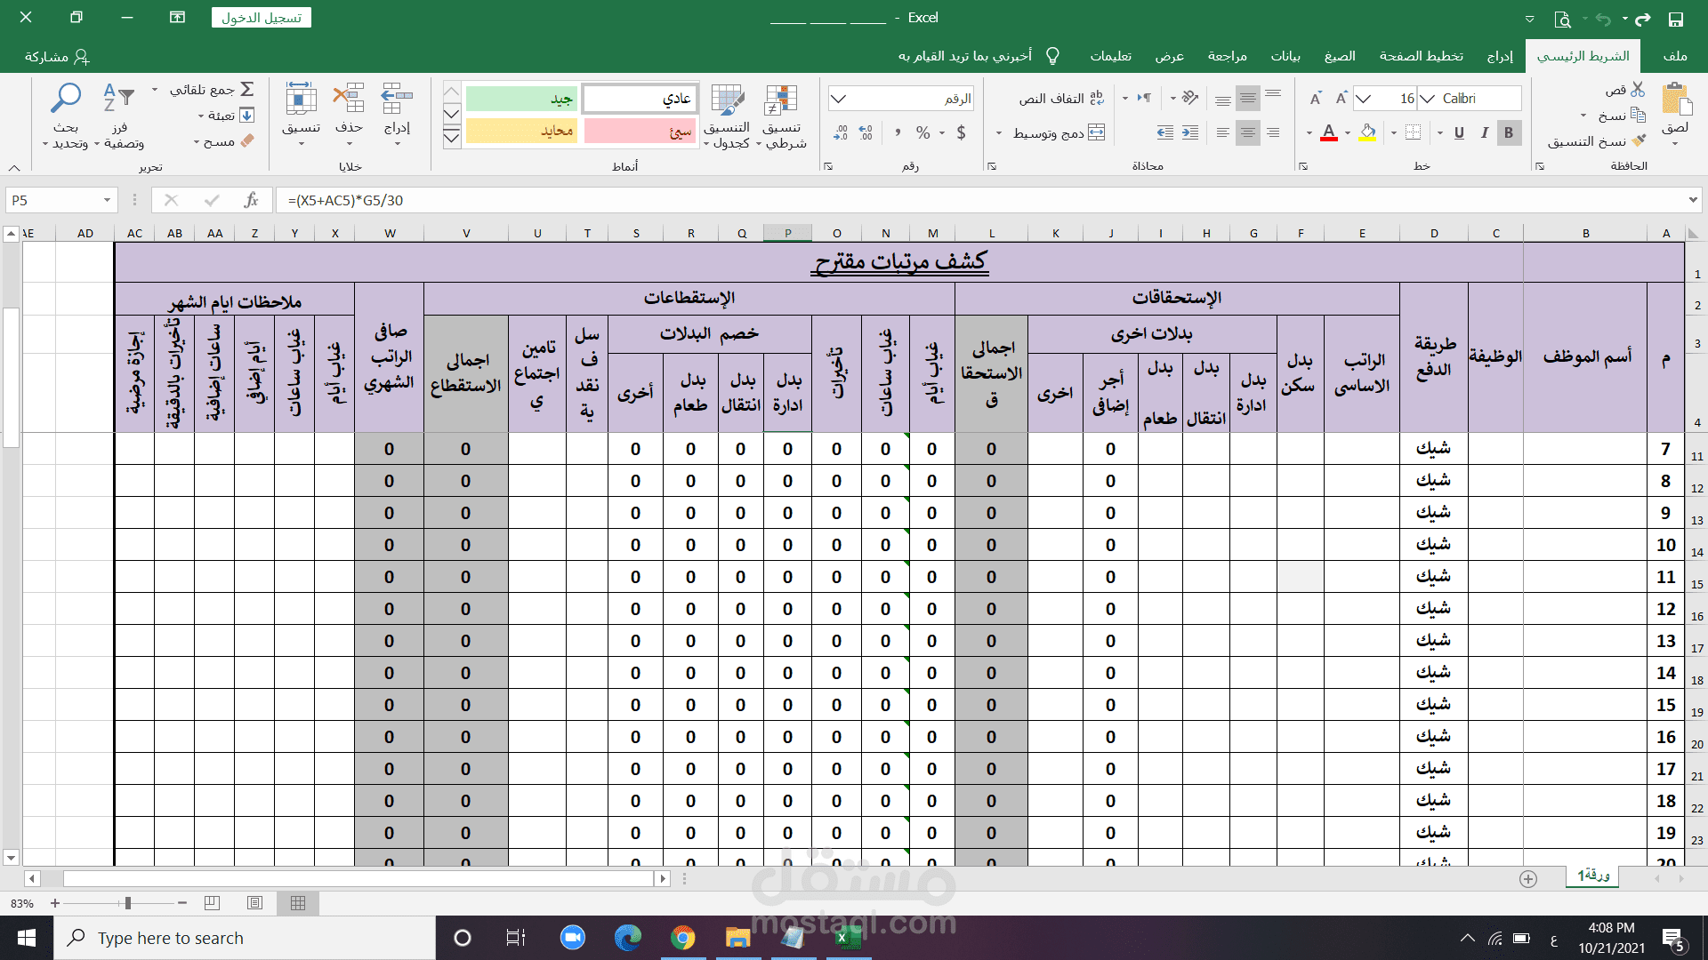The image size is (1708, 960).
Task: Open the Calibri font name dropdown
Action: tap(1427, 99)
